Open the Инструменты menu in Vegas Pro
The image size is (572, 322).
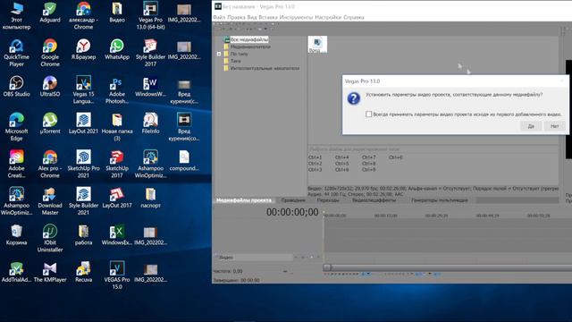point(296,17)
